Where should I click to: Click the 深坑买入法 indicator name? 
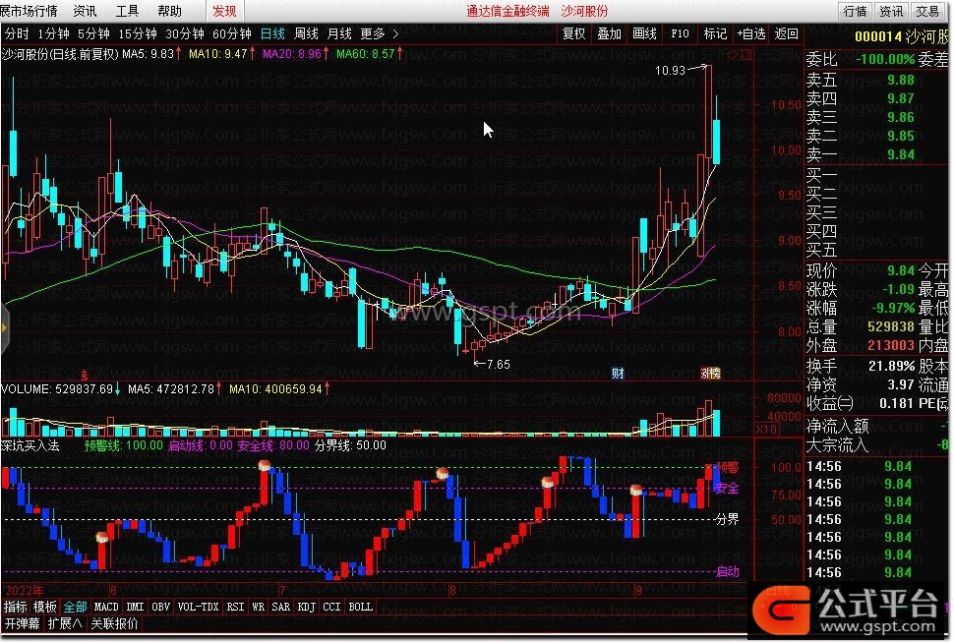30,445
